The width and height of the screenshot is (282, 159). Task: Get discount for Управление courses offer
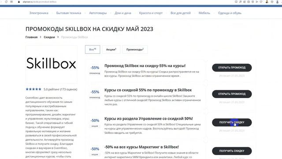[232, 122]
